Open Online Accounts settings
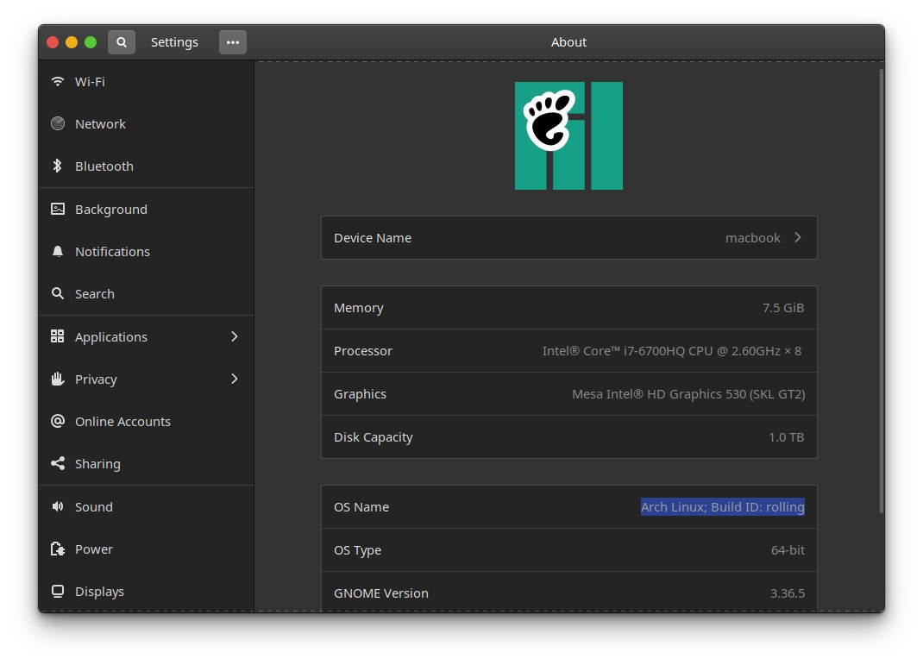The width and height of the screenshot is (923, 665). click(146, 422)
